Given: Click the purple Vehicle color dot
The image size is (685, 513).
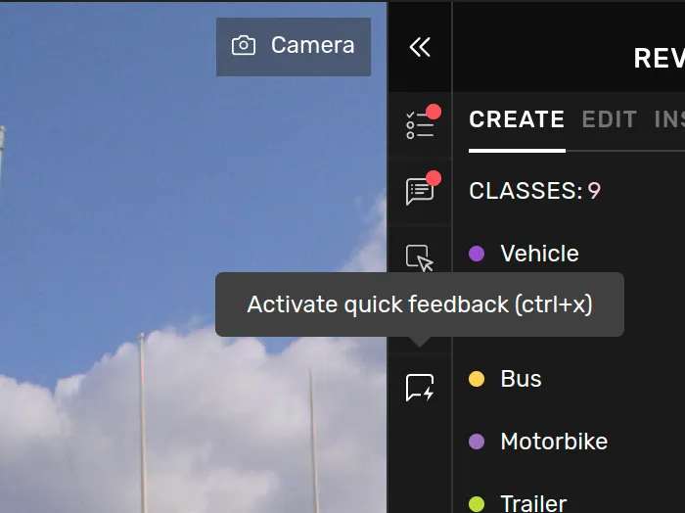Looking at the screenshot, I should pos(477,254).
